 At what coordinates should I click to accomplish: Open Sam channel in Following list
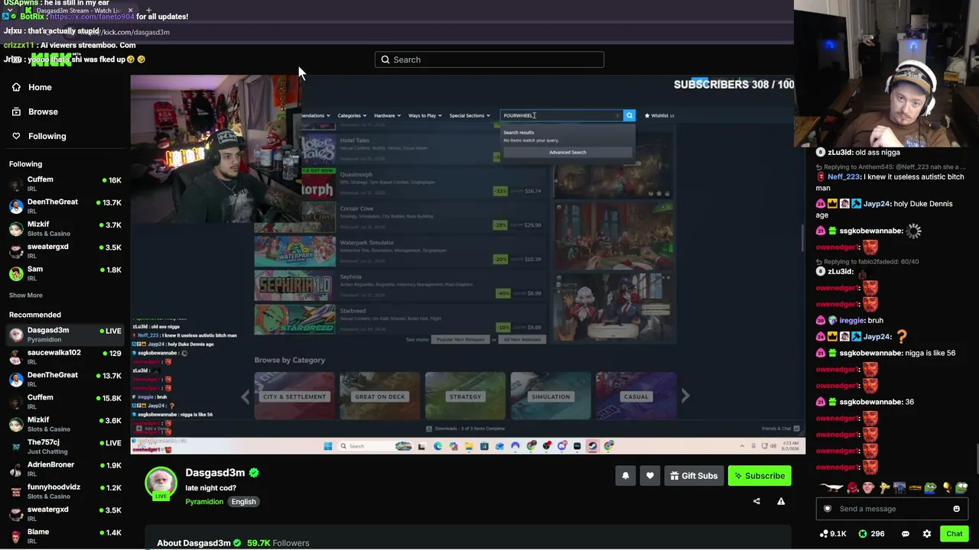click(x=65, y=273)
